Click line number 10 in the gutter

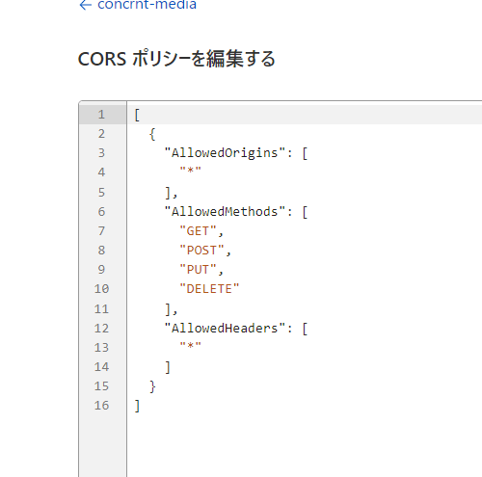pos(101,289)
